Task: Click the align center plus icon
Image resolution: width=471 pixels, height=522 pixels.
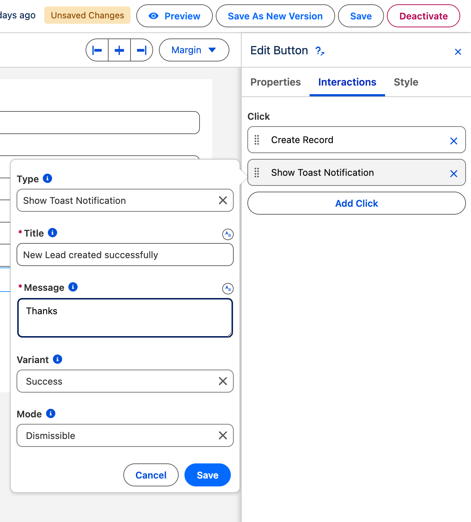Action: coord(119,50)
